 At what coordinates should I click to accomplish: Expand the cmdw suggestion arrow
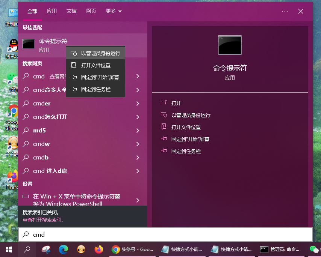(x=138, y=144)
